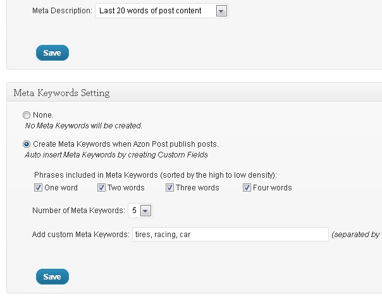Click Save below the custom Meta Keywords field
The width and height of the screenshot is (382, 301).
[x=52, y=276]
